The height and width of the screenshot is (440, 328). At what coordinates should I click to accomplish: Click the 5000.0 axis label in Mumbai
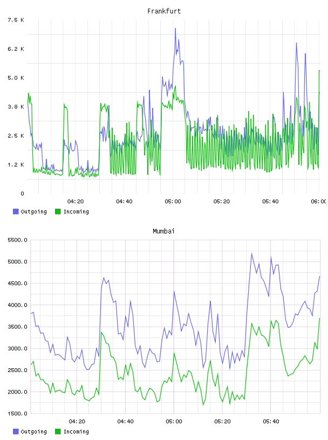coord(17,262)
